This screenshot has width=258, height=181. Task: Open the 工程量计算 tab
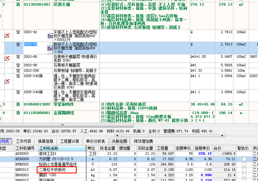[69, 141]
